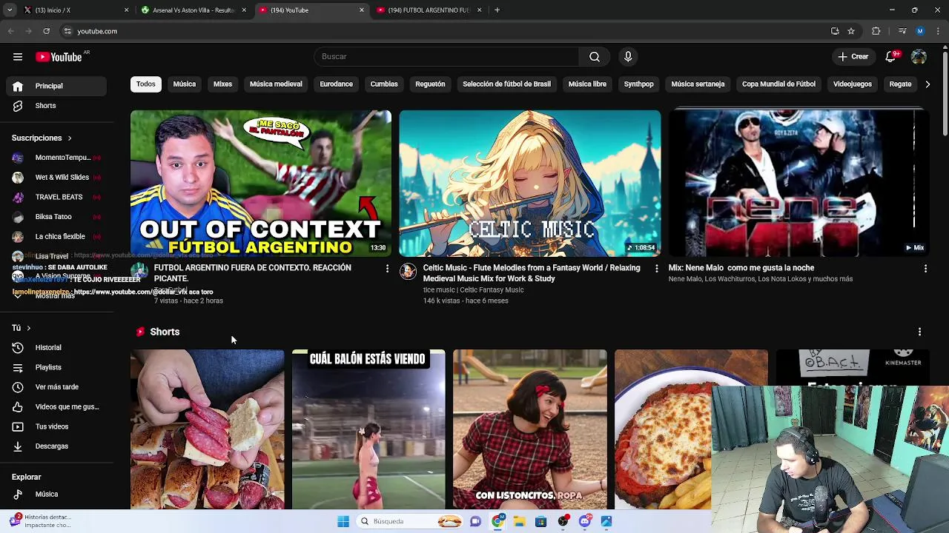This screenshot has height=533, width=949.
Task: Select the Reguetón chip
Action: point(430,84)
